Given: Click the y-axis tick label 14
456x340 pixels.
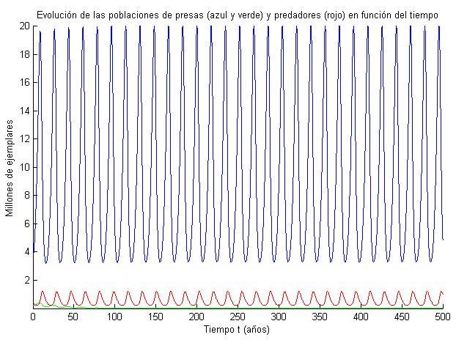Looking at the screenshot, I should click(23, 111).
